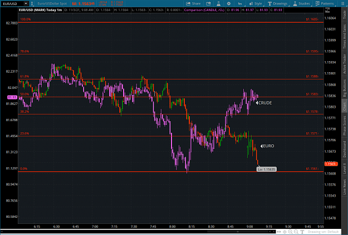The height and width of the screenshot is (235, 348).
Task: Click the symbol link chain icon
Action: point(32,3)
